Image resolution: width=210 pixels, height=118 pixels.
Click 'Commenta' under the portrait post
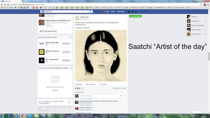(91, 84)
